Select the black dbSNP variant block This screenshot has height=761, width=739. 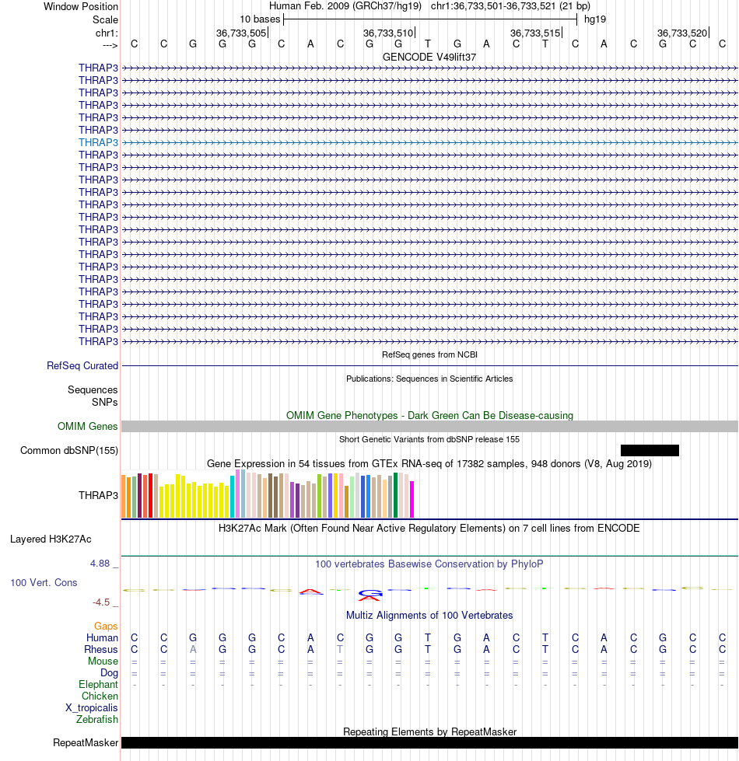coord(650,450)
